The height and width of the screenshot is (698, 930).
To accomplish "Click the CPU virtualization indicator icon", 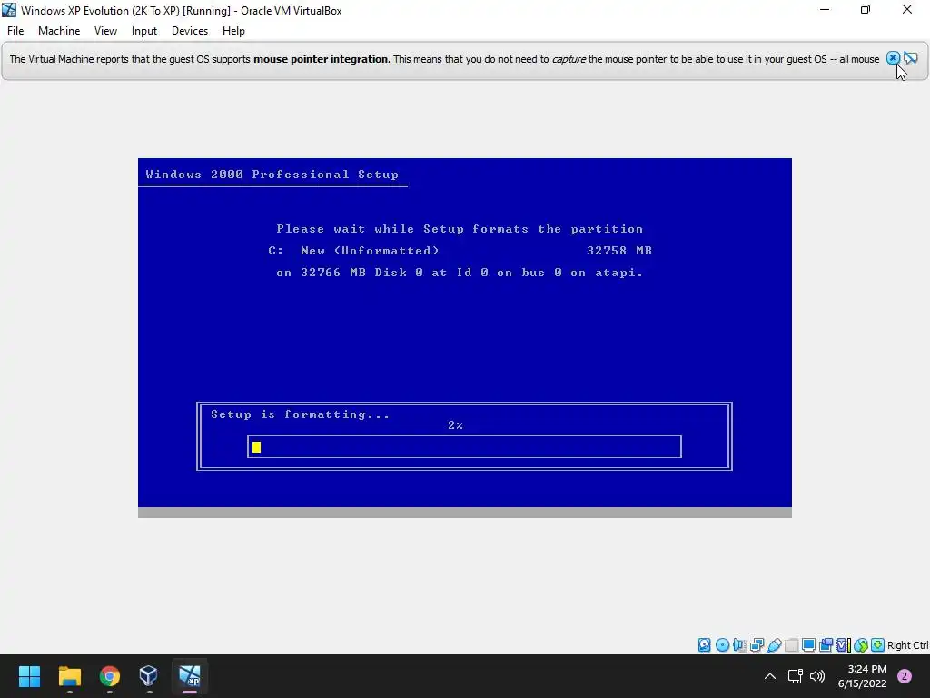I will point(844,645).
